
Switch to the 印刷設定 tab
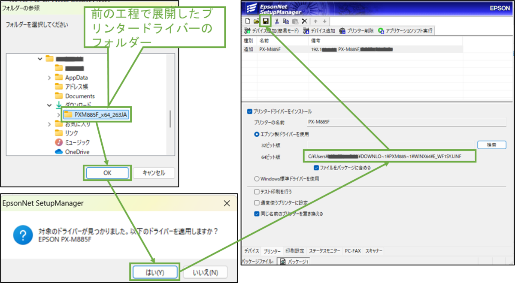[295, 251]
